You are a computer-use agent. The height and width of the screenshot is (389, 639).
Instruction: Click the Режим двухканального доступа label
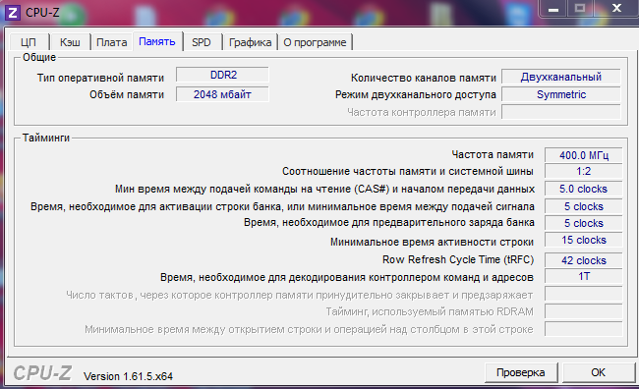pos(416,95)
